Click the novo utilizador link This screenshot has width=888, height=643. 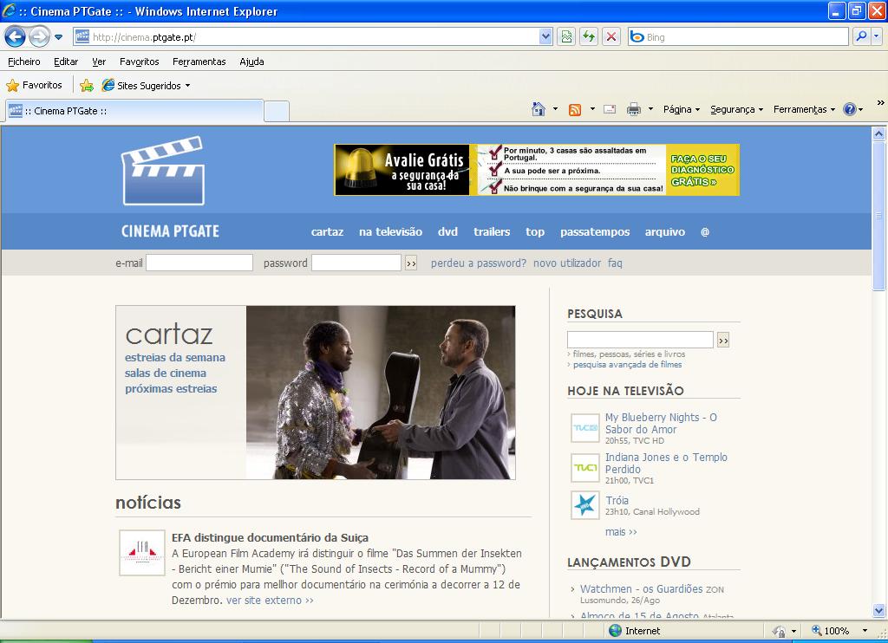(567, 263)
